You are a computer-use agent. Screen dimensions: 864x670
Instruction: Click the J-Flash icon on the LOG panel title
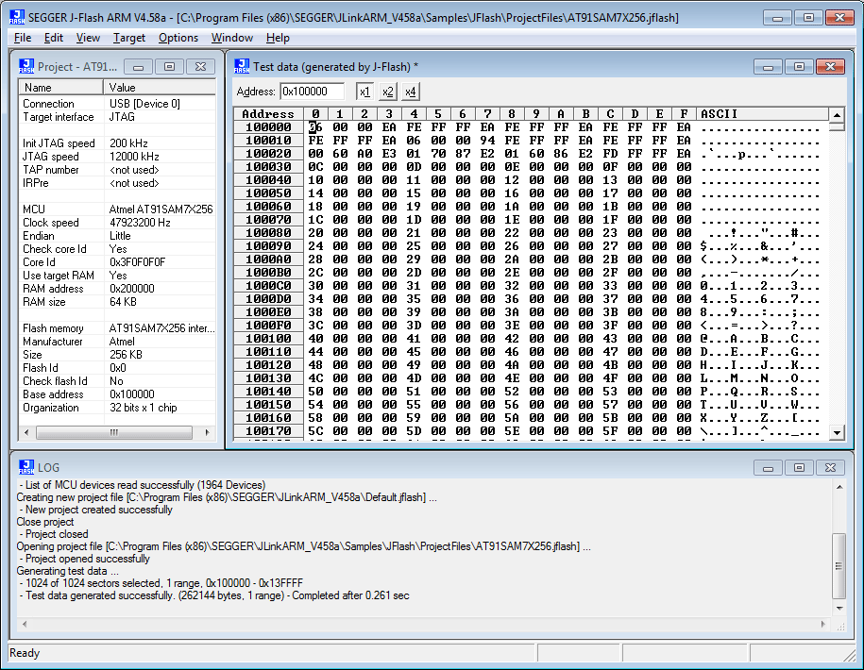click(x=25, y=466)
